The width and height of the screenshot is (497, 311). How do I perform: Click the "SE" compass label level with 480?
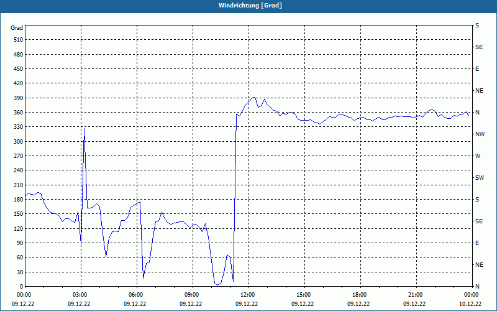(x=479, y=47)
